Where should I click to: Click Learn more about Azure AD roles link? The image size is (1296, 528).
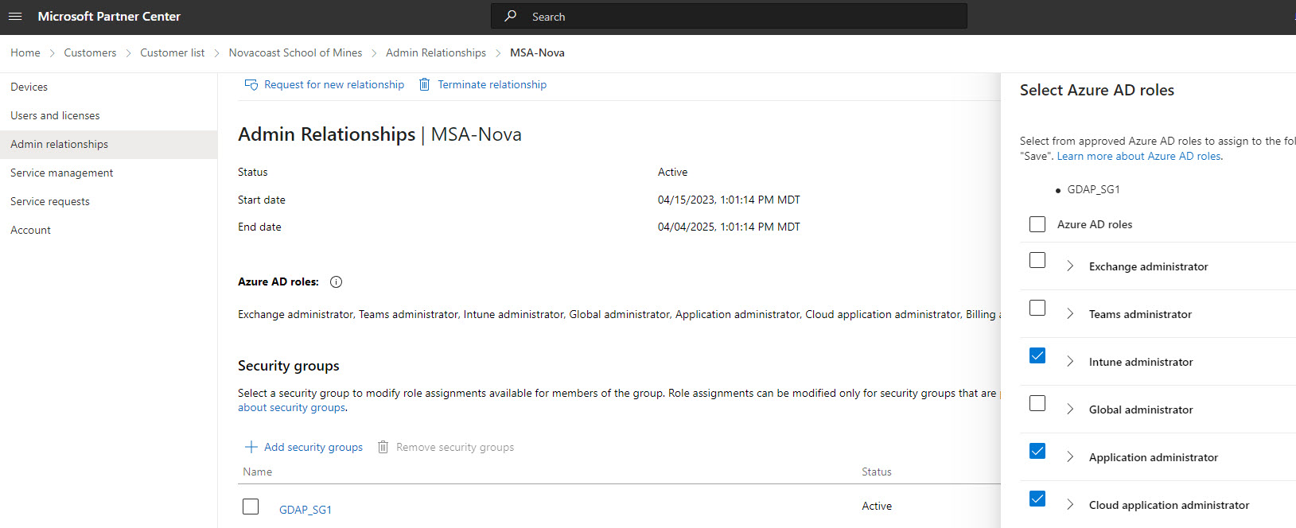(1139, 157)
